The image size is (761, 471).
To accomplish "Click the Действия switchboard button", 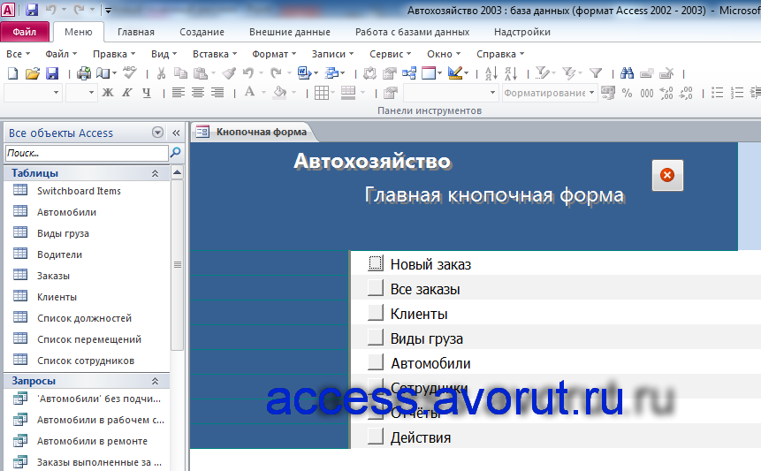I will [375, 436].
